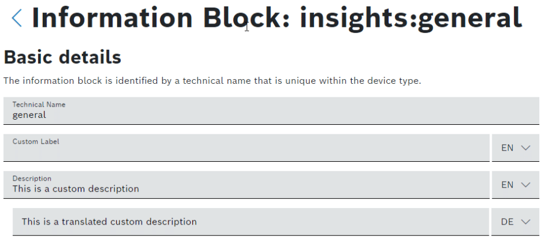Go back using the left arrow icon
This screenshot has width=548, height=245.
tap(17, 18)
